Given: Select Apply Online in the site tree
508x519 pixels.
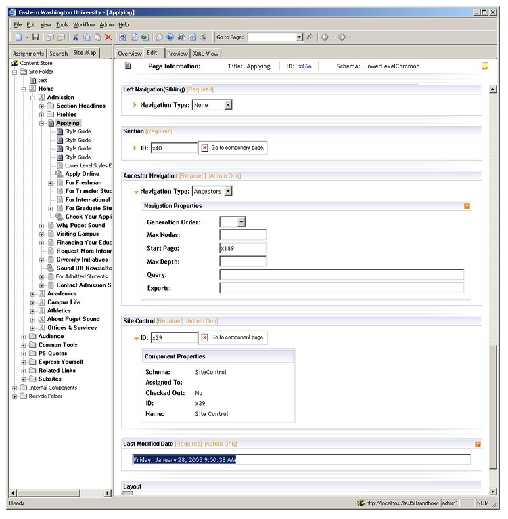Looking at the screenshot, I should (x=82, y=174).
